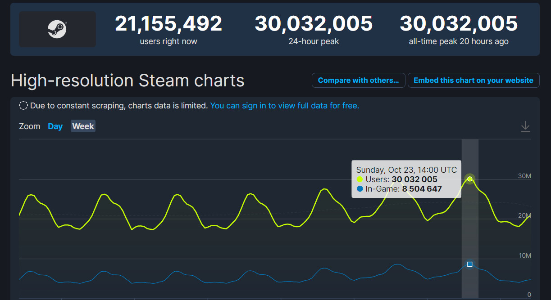Screen dimensions: 551x300
Task: Switch to the Day zoom view
Action: [x=55, y=126]
